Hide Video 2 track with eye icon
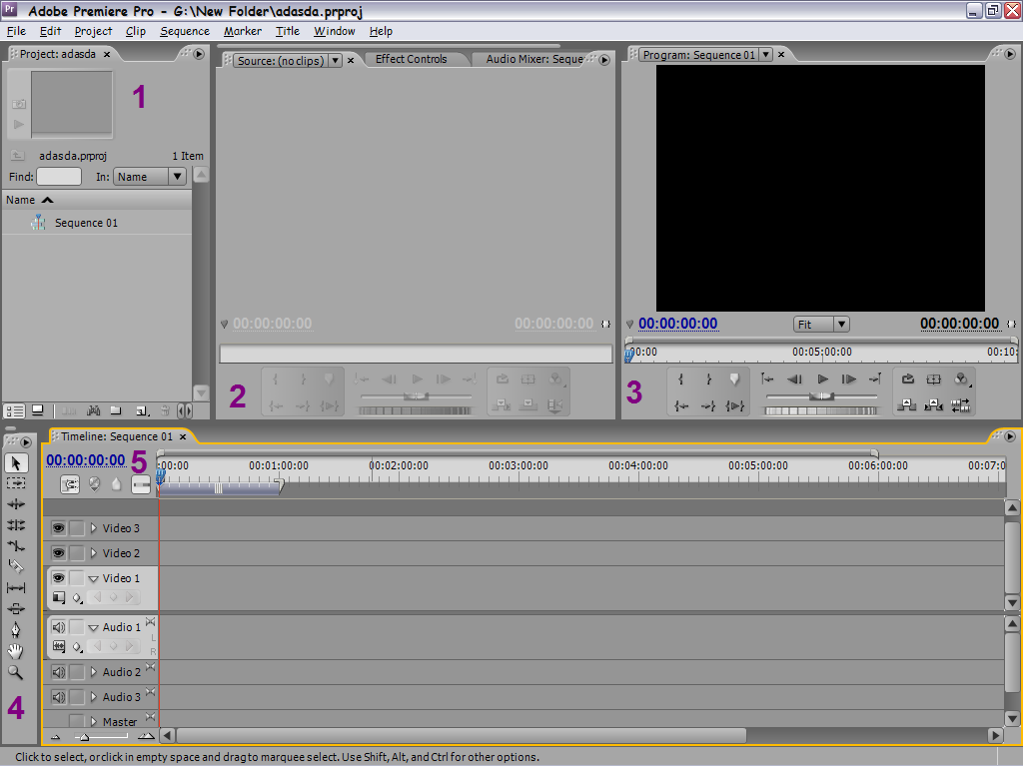Viewport: 1023px width, 767px height. click(x=59, y=553)
